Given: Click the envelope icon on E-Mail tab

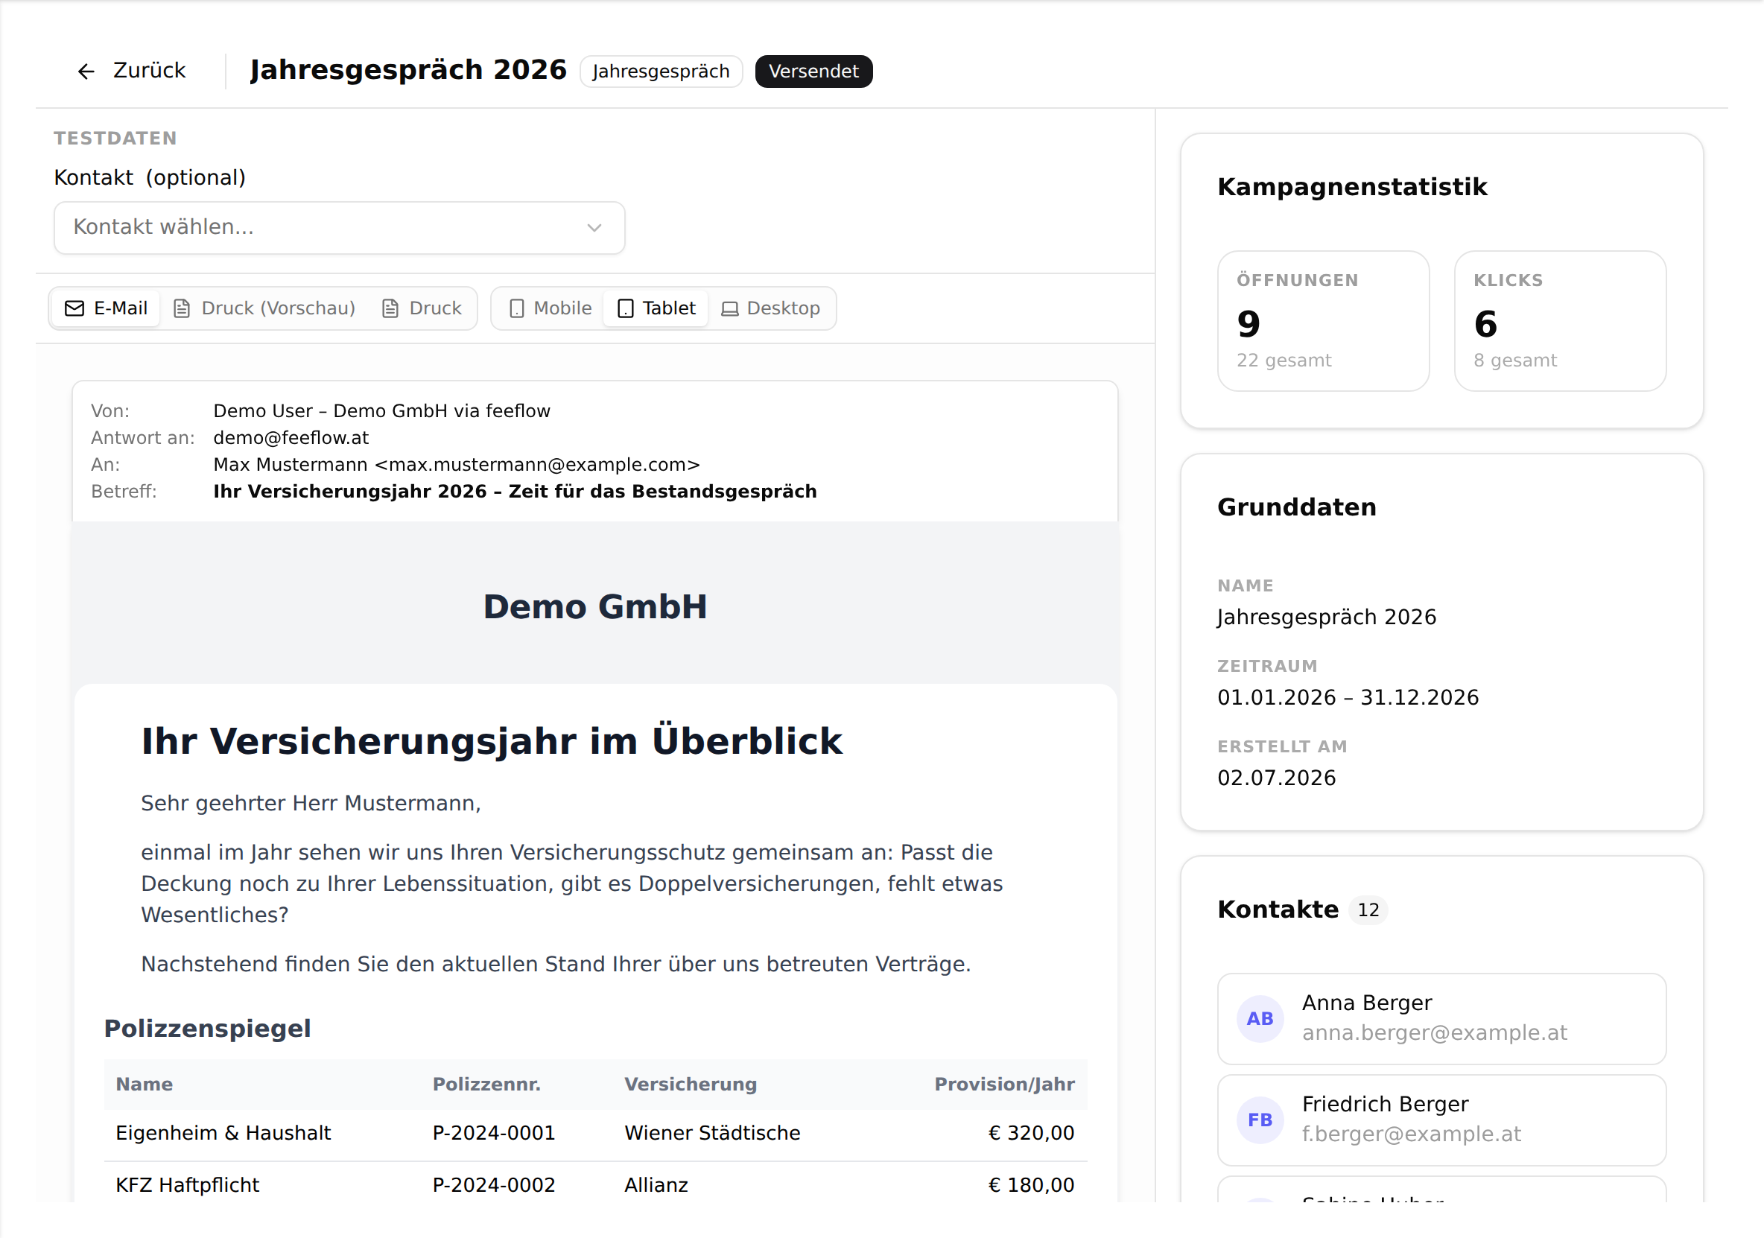Looking at the screenshot, I should 74,308.
